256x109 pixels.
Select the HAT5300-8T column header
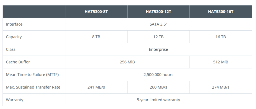(x=96, y=12)
